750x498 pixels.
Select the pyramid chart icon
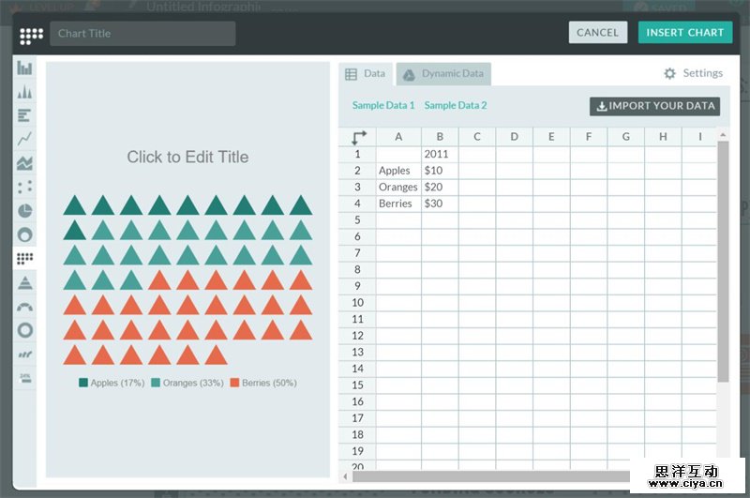pos(25,282)
